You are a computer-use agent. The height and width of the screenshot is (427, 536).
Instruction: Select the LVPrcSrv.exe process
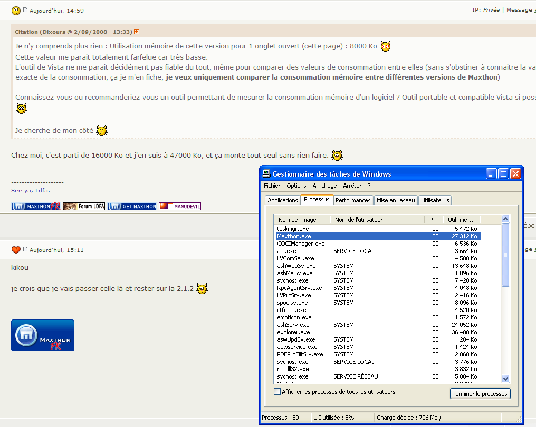378,295
